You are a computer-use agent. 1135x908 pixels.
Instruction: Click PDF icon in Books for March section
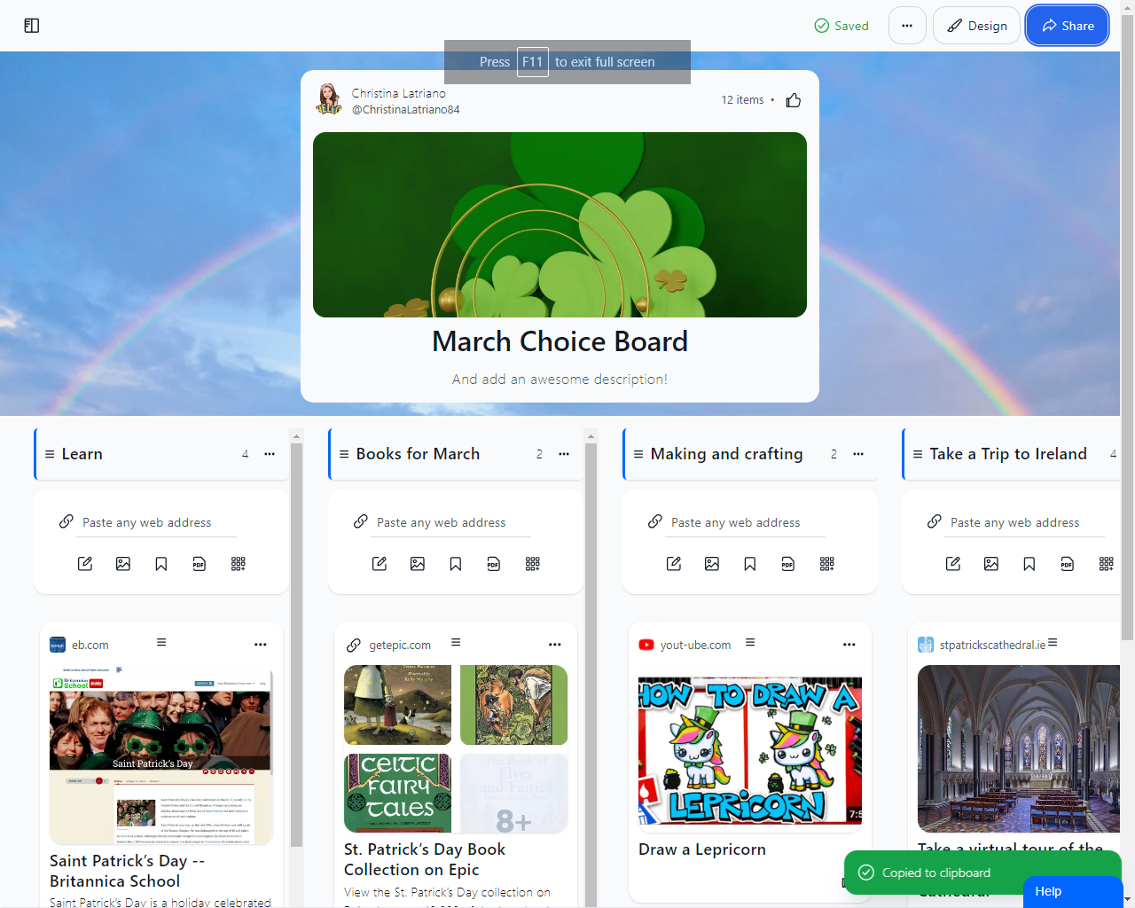(494, 564)
